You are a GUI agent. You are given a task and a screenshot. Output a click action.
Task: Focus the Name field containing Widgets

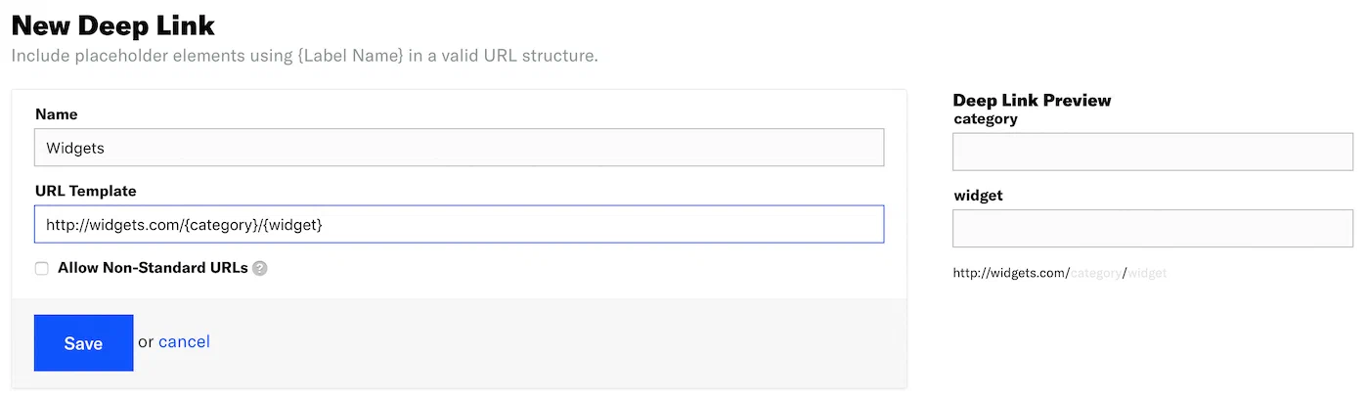[x=459, y=148]
